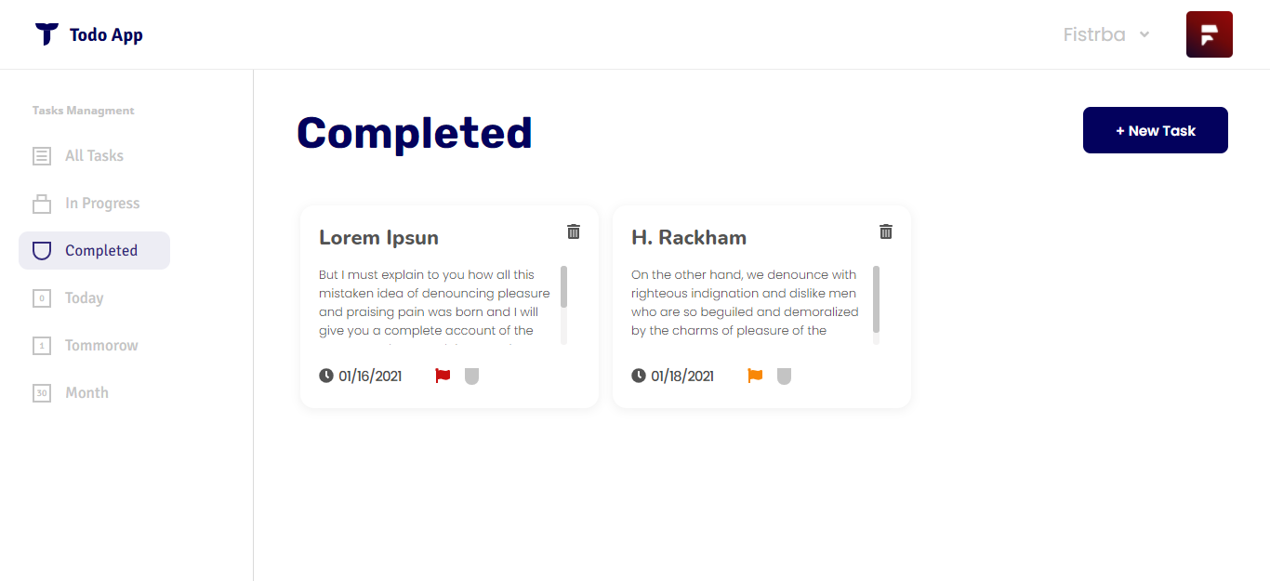
Task: Expand the Fistrba user dropdown arrow
Action: [1144, 34]
